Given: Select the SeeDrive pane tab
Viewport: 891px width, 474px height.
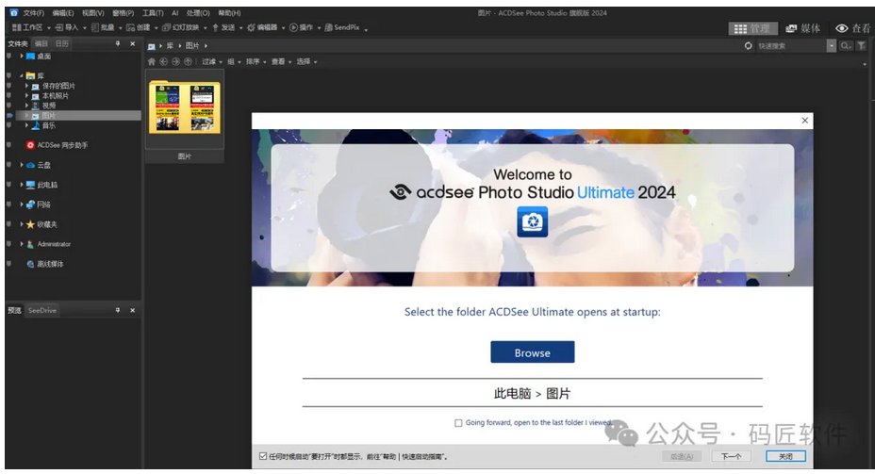Looking at the screenshot, I should point(42,311).
